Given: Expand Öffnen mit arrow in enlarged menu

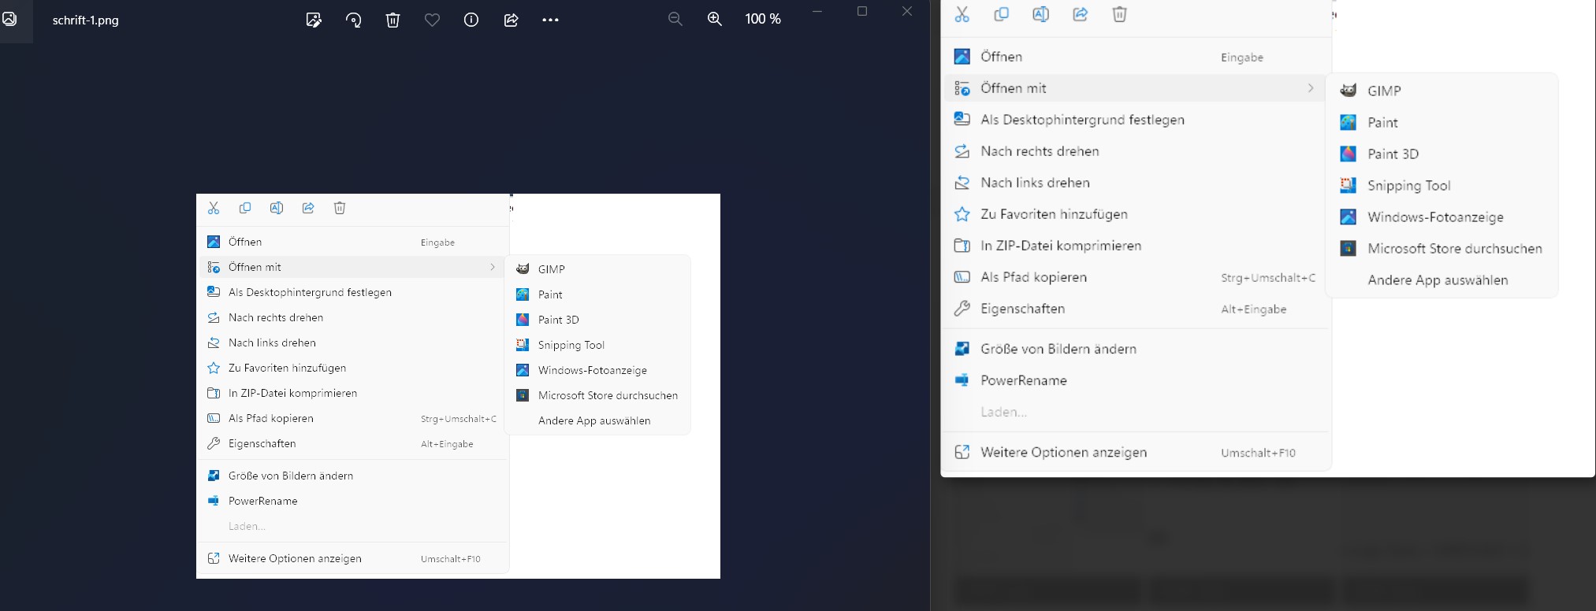Looking at the screenshot, I should pos(1311,88).
